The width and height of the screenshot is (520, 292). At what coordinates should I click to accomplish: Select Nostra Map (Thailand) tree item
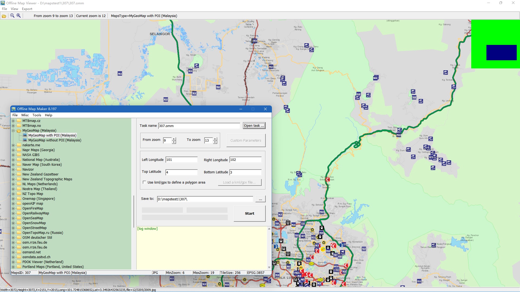click(40, 189)
